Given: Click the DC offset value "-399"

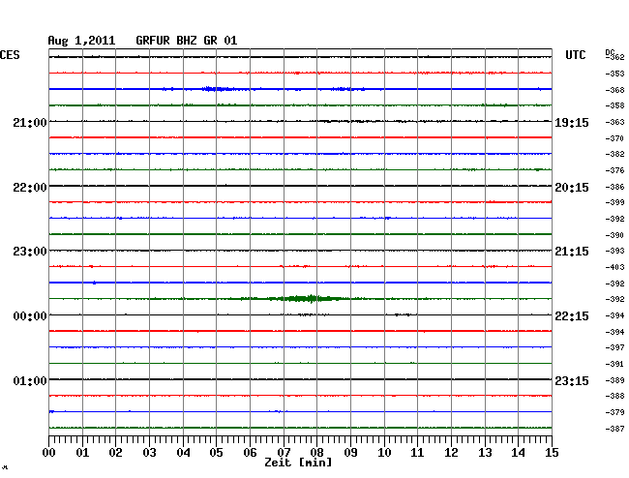Looking at the screenshot, I should (614, 202).
